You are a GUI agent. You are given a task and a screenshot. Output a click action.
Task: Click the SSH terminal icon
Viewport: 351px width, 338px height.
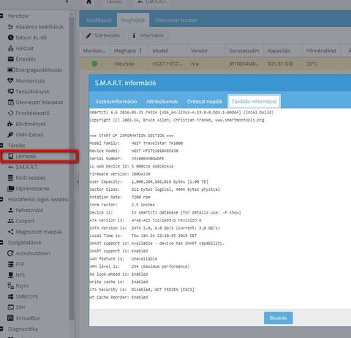point(10,307)
